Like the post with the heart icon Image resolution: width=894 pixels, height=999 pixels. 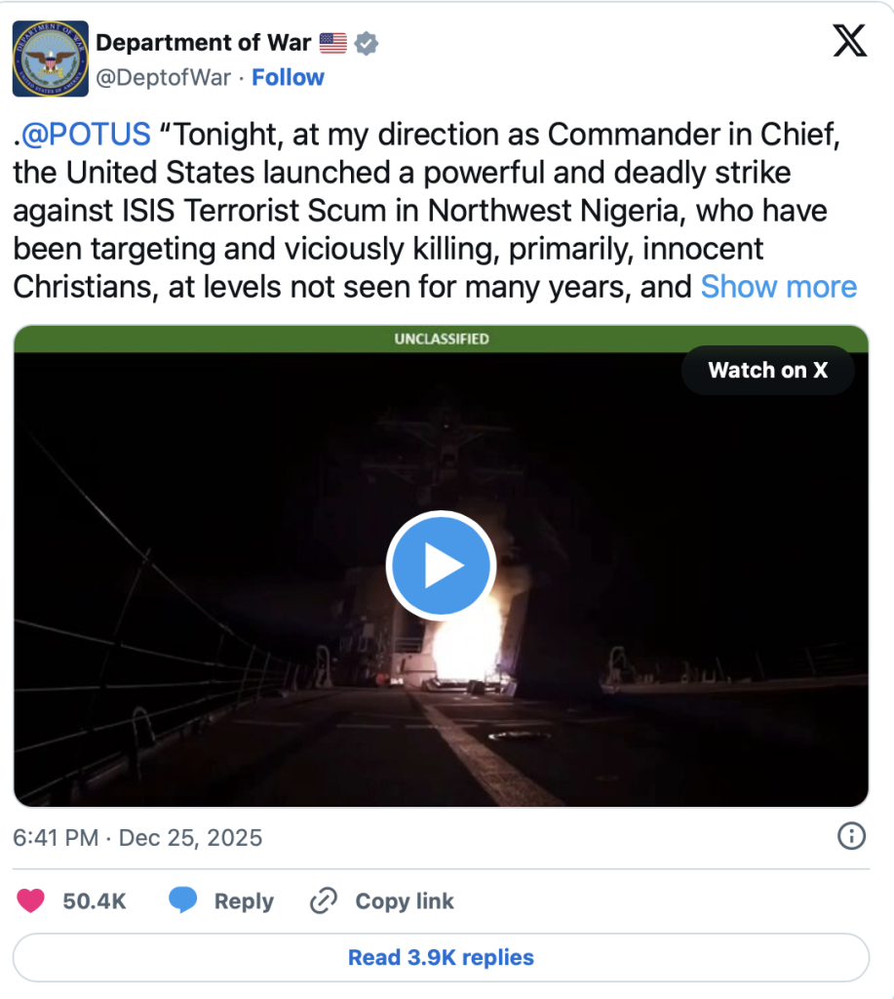(x=31, y=900)
